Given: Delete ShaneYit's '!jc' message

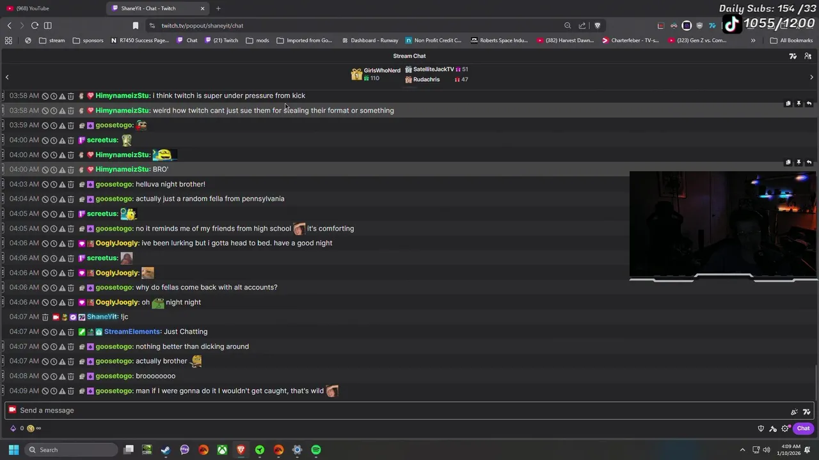Looking at the screenshot, I should pos(45,317).
